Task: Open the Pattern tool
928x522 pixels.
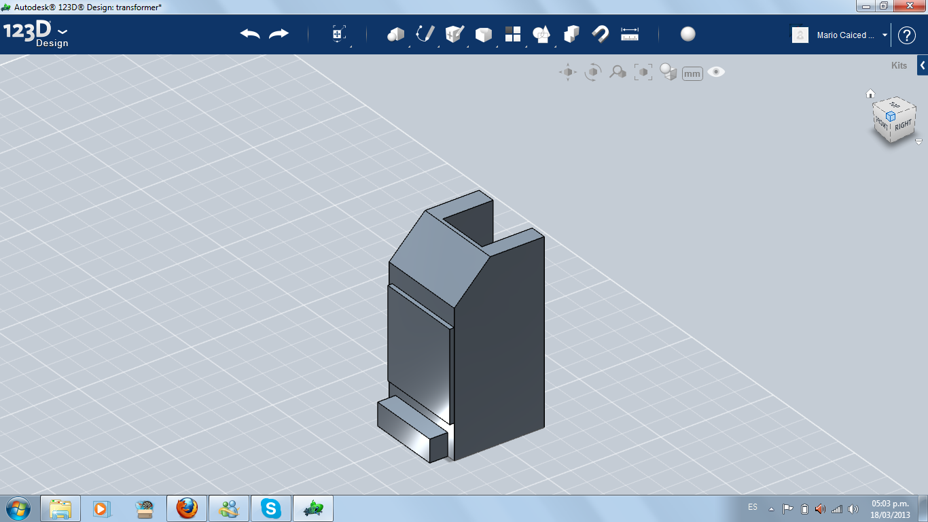Action: (x=513, y=34)
